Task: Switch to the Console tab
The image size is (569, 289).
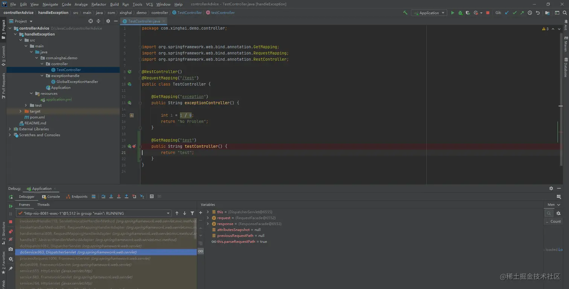Action: click(51, 197)
